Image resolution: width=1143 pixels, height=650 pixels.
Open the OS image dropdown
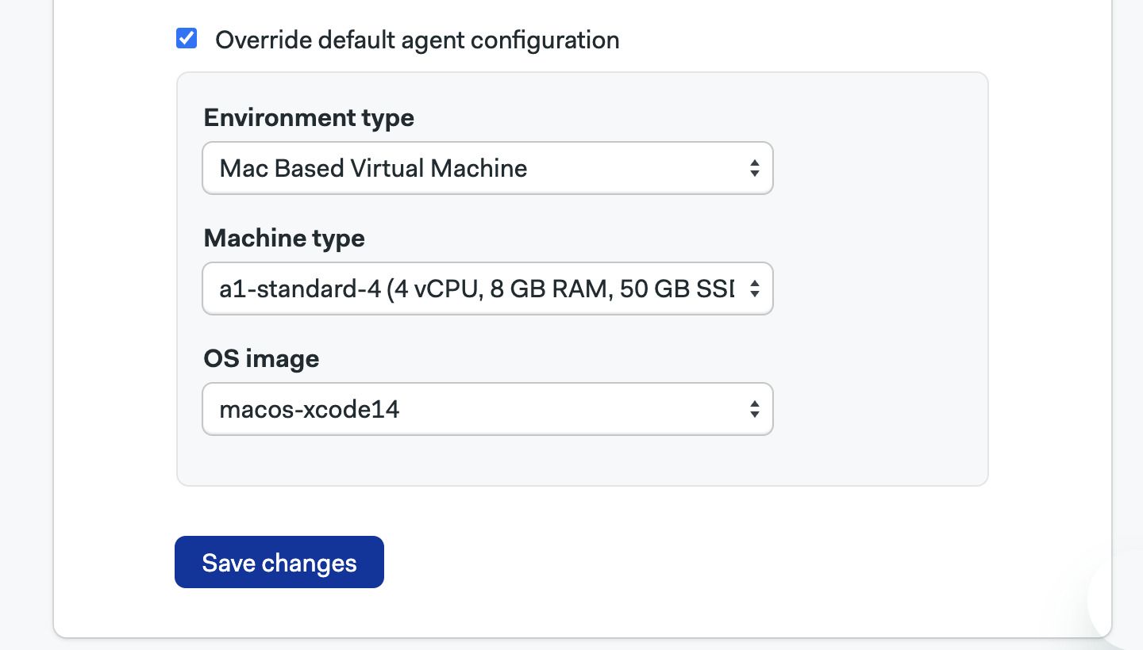pos(487,409)
